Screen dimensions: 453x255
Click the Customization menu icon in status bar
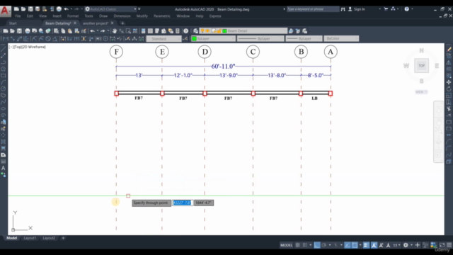point(449,245)
